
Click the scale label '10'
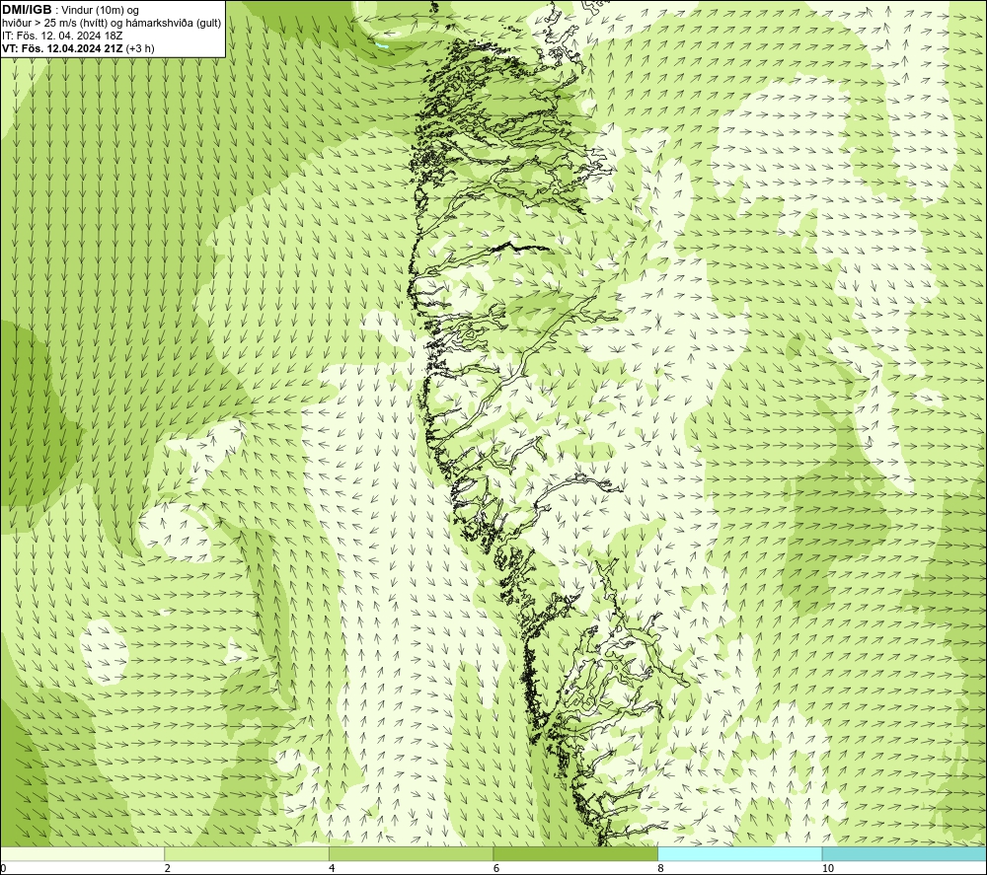tap(828, 869)
